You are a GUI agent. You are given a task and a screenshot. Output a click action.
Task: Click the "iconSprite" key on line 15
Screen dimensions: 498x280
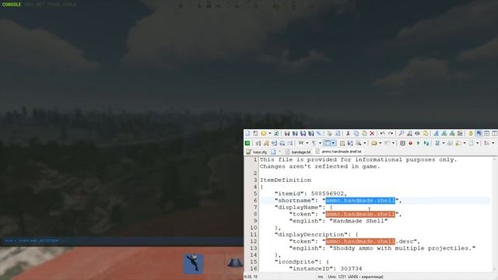297,262
